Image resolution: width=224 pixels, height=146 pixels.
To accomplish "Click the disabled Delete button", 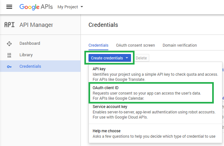I will [141, 58].
